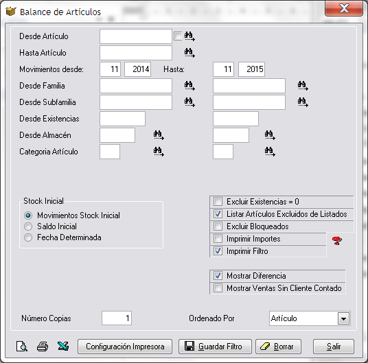Click binoculars search icon for Desde Artículo
The height and width of the screenshot is (363, 368).
(189, 36)
